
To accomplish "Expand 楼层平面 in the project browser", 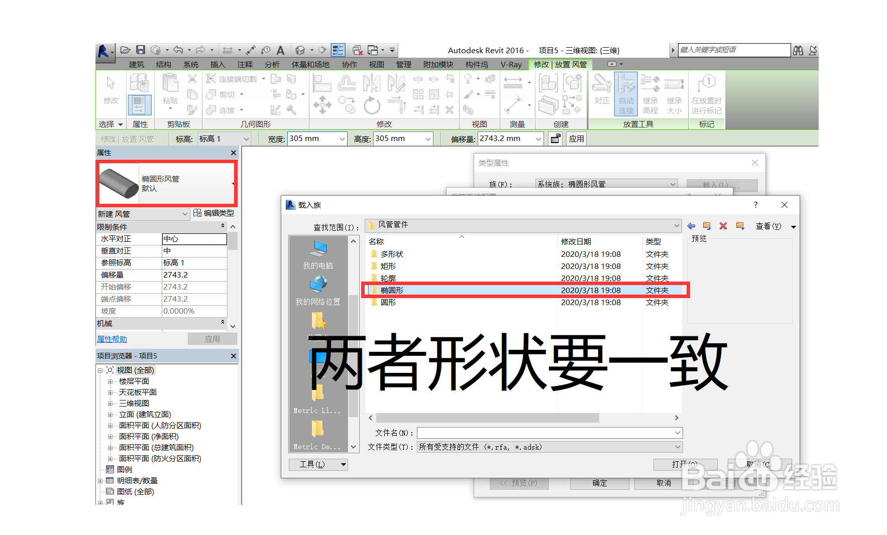I will [110, 381].
